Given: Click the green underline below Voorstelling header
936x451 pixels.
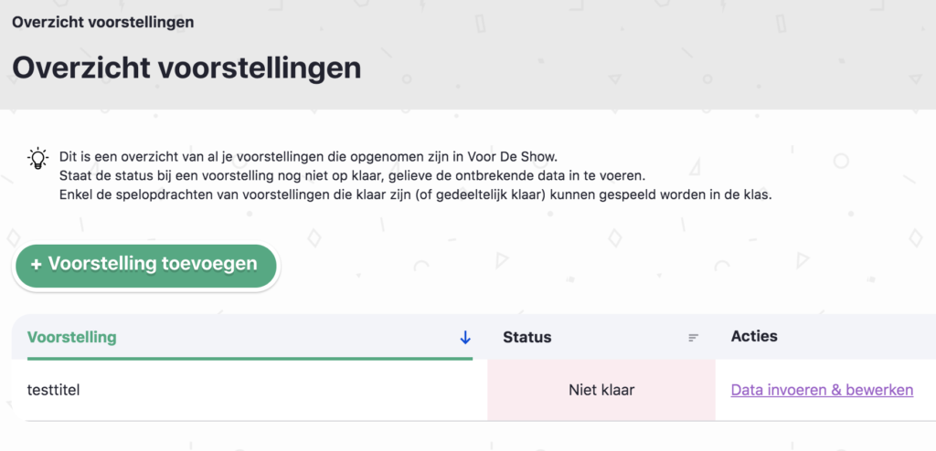Looking at the screenshot, I should pyautogui.click(x=247, y=358).
